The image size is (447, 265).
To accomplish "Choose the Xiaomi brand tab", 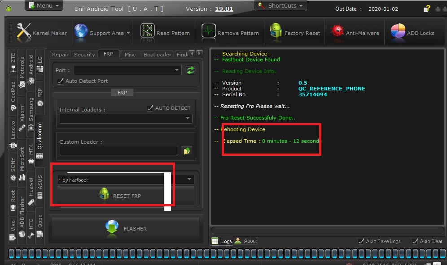I will pyautogui.click(x=22, y=117).
